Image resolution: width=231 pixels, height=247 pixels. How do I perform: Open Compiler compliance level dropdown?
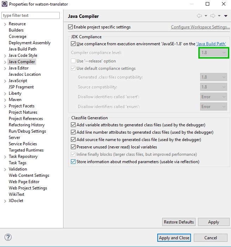click(213, 53)
